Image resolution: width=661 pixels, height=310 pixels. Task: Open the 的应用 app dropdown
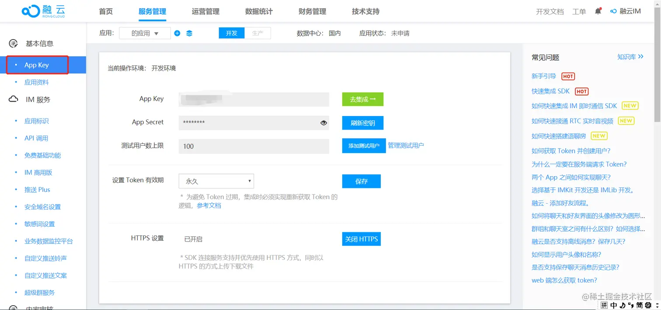pos(145,33)
